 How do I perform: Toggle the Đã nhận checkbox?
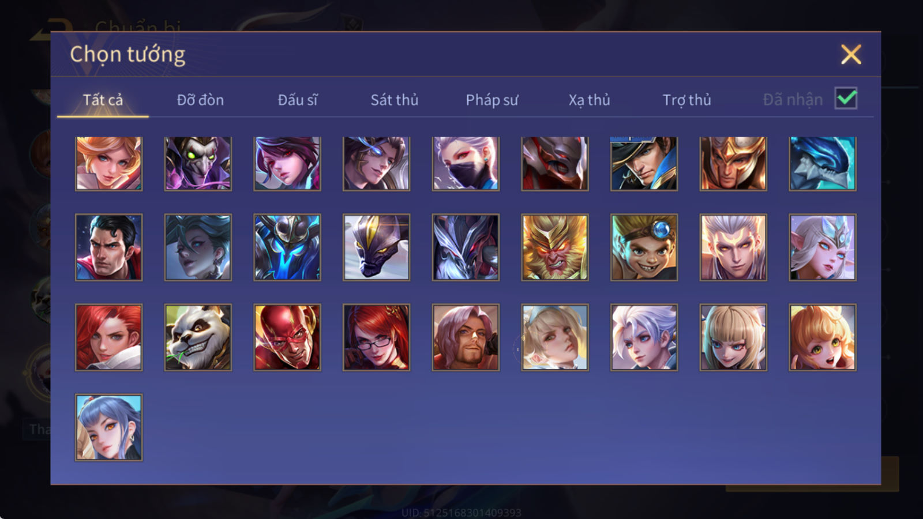pyautogui.click(x=846, y=99)
